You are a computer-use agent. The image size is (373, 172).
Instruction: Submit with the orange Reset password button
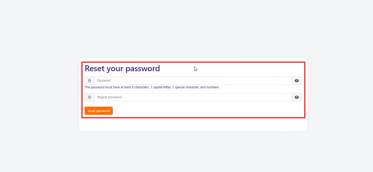tap(99, 111)
